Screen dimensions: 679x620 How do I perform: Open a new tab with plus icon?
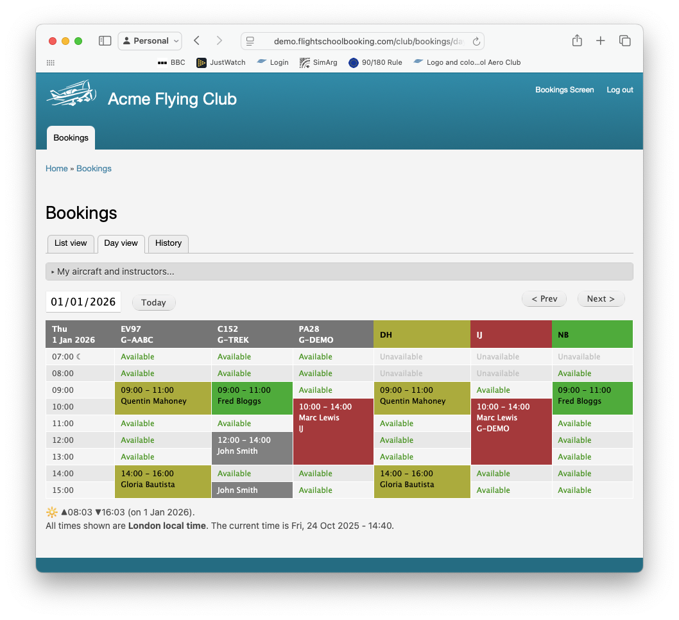(x=600, y=41)
